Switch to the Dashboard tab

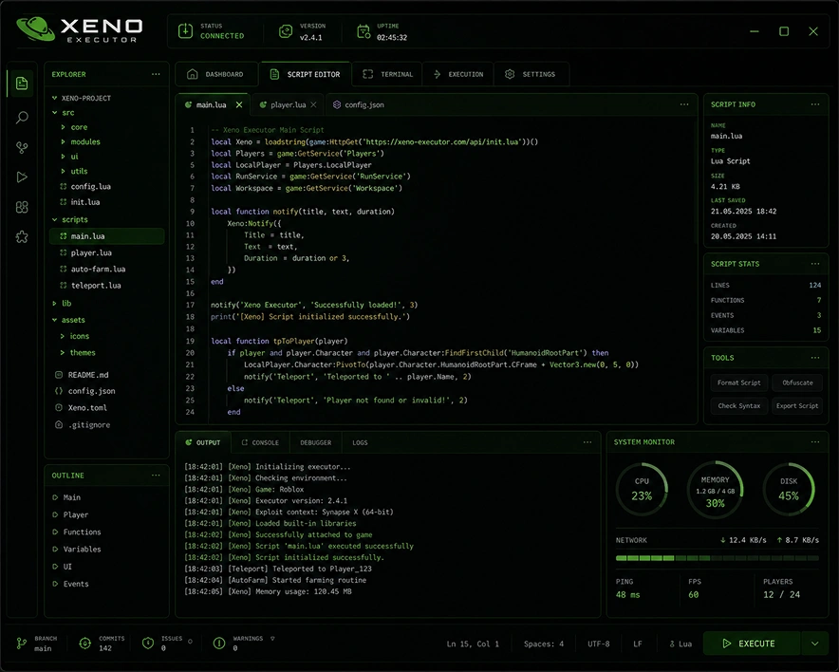coord(215,74)
